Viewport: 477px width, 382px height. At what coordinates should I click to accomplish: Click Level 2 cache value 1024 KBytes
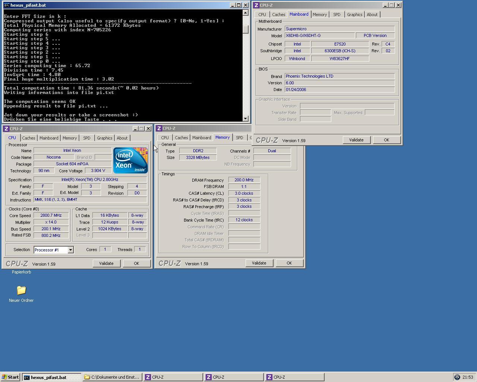[110, 229]
